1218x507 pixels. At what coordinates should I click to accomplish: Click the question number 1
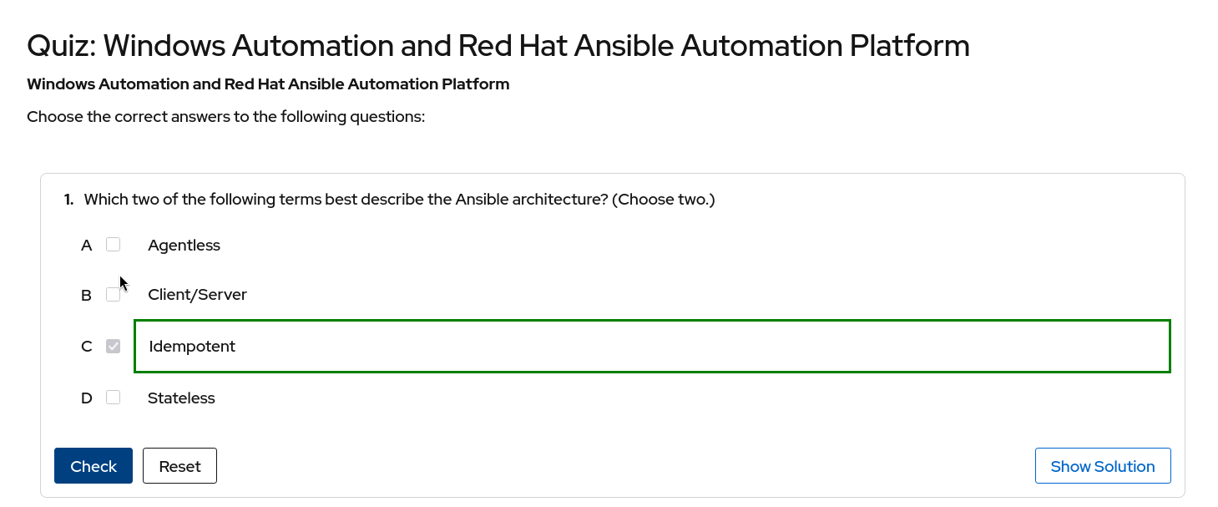click(x=68, y=200)
